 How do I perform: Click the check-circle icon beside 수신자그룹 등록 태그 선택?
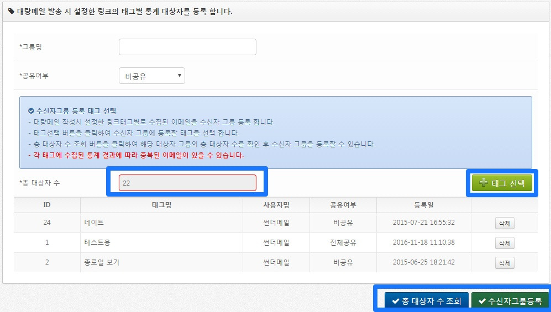coord(31,111)
